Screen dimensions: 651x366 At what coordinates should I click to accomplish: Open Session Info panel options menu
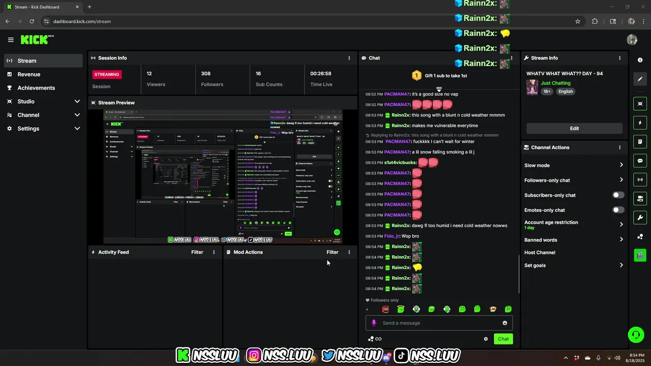coord(349,58)
